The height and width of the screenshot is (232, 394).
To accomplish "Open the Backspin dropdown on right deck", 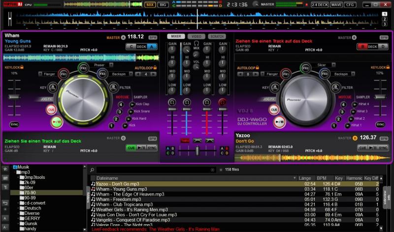I will (353, 74).
